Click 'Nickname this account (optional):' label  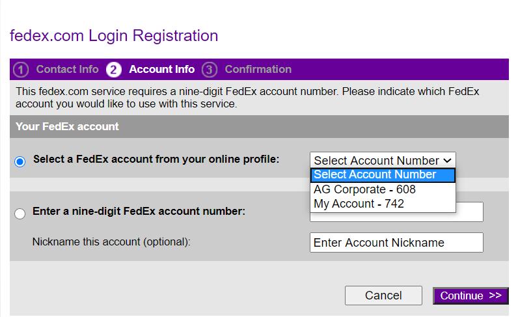111,242
